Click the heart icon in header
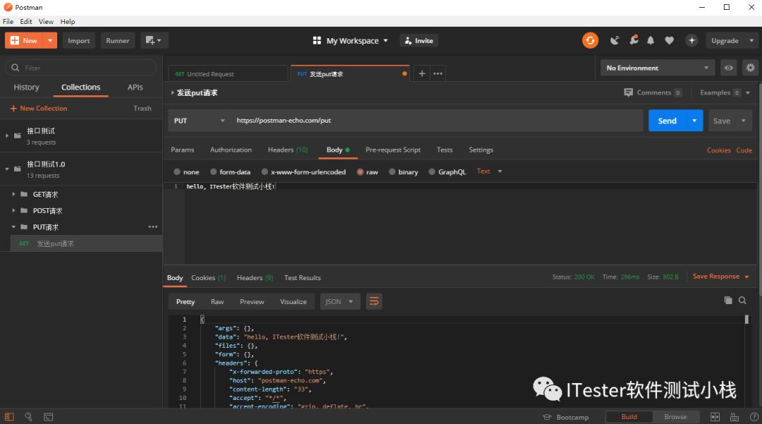Viewport: 762px width, 424px height. (x=669, y=40)
